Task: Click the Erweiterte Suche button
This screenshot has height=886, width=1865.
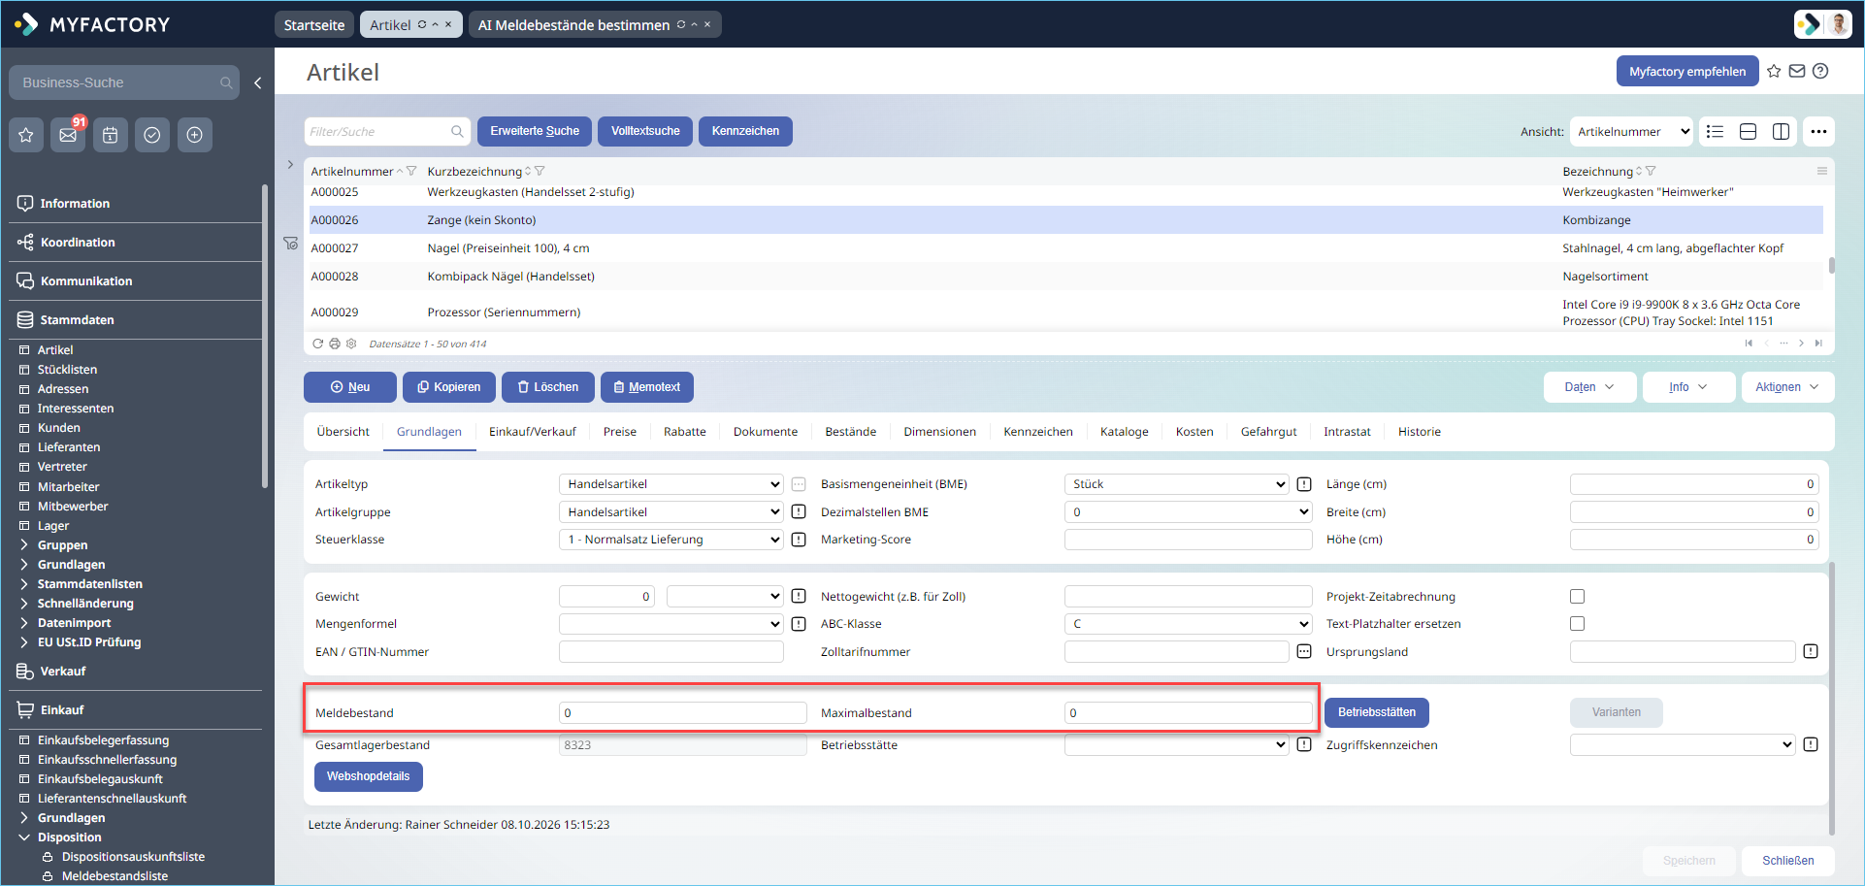Action: tap(535, 131)
